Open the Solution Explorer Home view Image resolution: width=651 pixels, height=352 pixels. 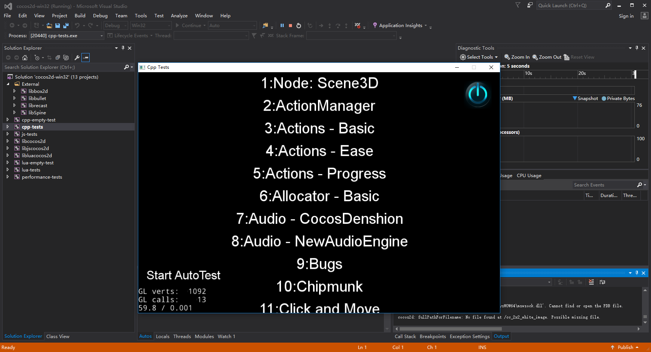[x=25, y=58]
